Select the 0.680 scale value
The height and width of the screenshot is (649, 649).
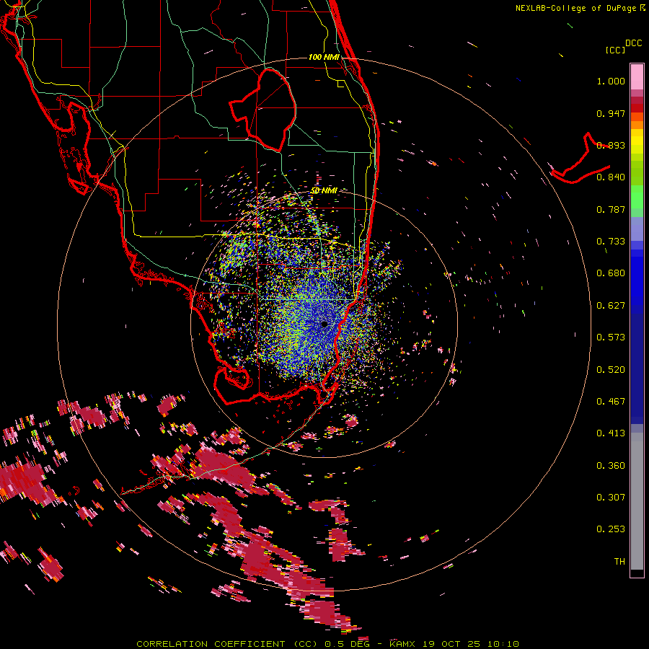point(611,273)
